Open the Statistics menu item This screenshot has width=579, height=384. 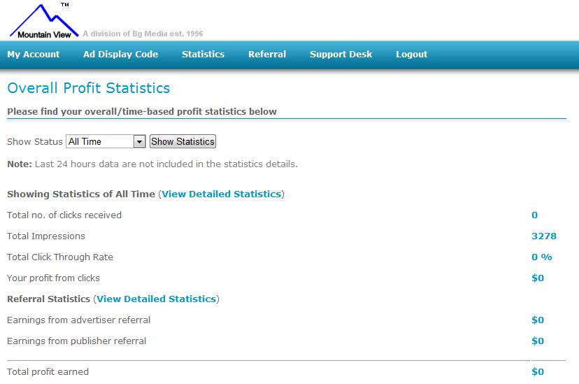pos(203,55)
